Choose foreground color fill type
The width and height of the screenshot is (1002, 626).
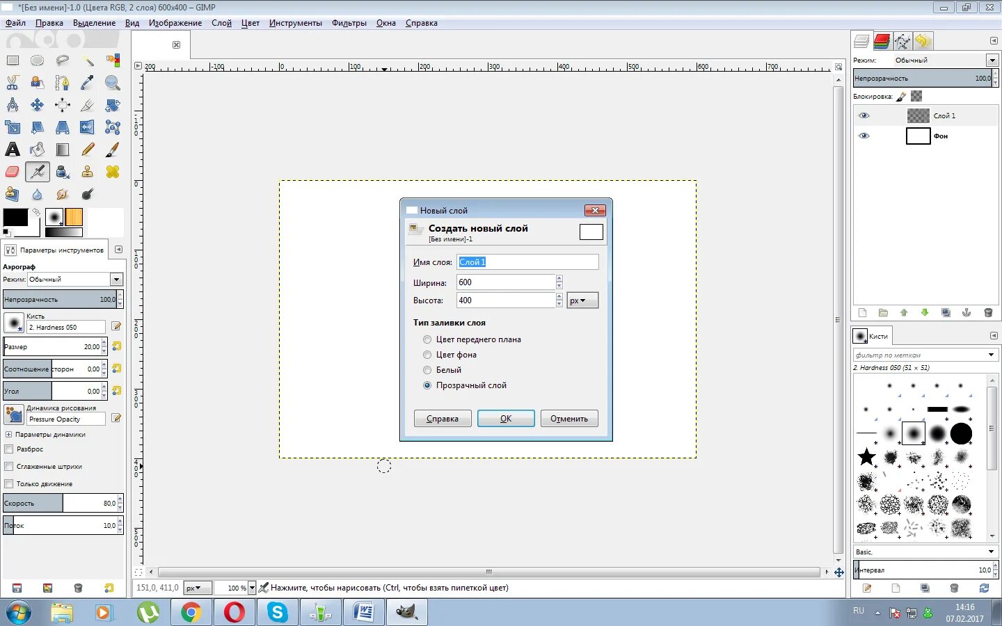[427, 339]
